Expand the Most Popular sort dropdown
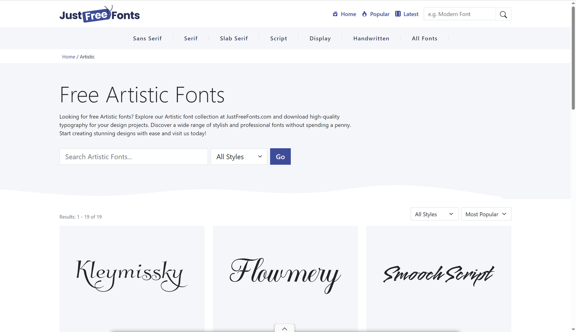Image resolution: width=576 pixels, height=332 pixels. (x=486, y=214)
